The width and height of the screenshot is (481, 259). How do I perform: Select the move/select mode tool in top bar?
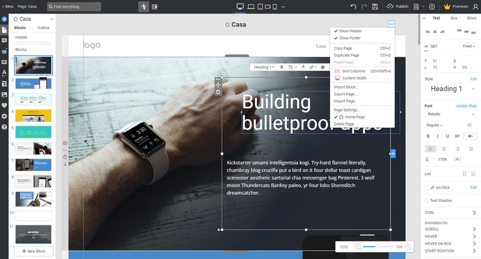coord(144,6)
